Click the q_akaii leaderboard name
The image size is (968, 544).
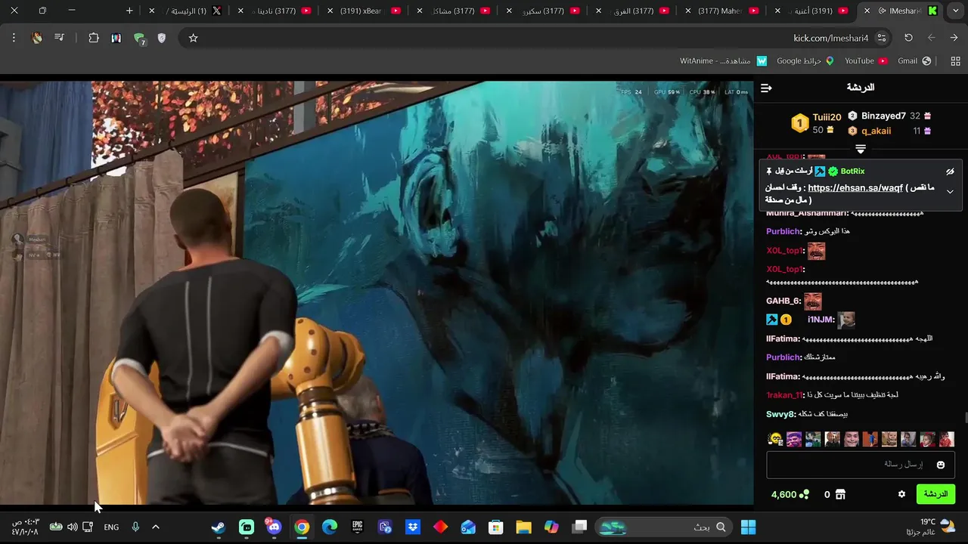(x=876, y=131)
